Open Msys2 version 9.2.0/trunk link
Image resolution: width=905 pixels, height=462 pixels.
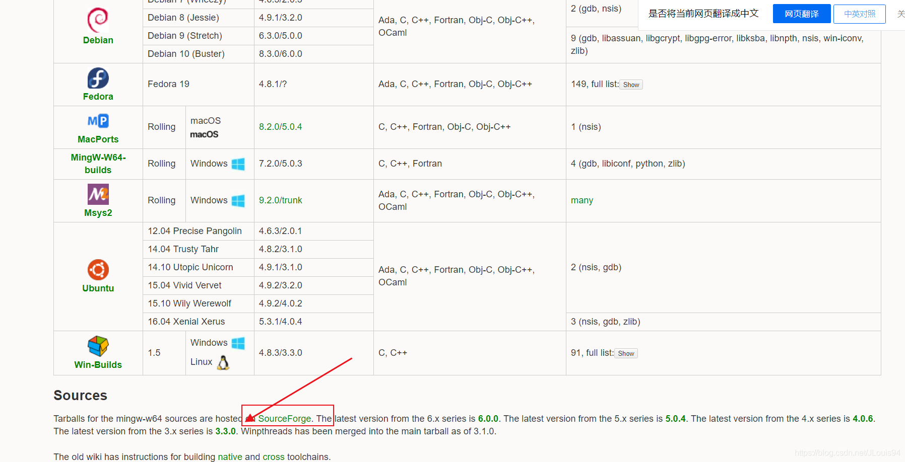click(280, 200)
